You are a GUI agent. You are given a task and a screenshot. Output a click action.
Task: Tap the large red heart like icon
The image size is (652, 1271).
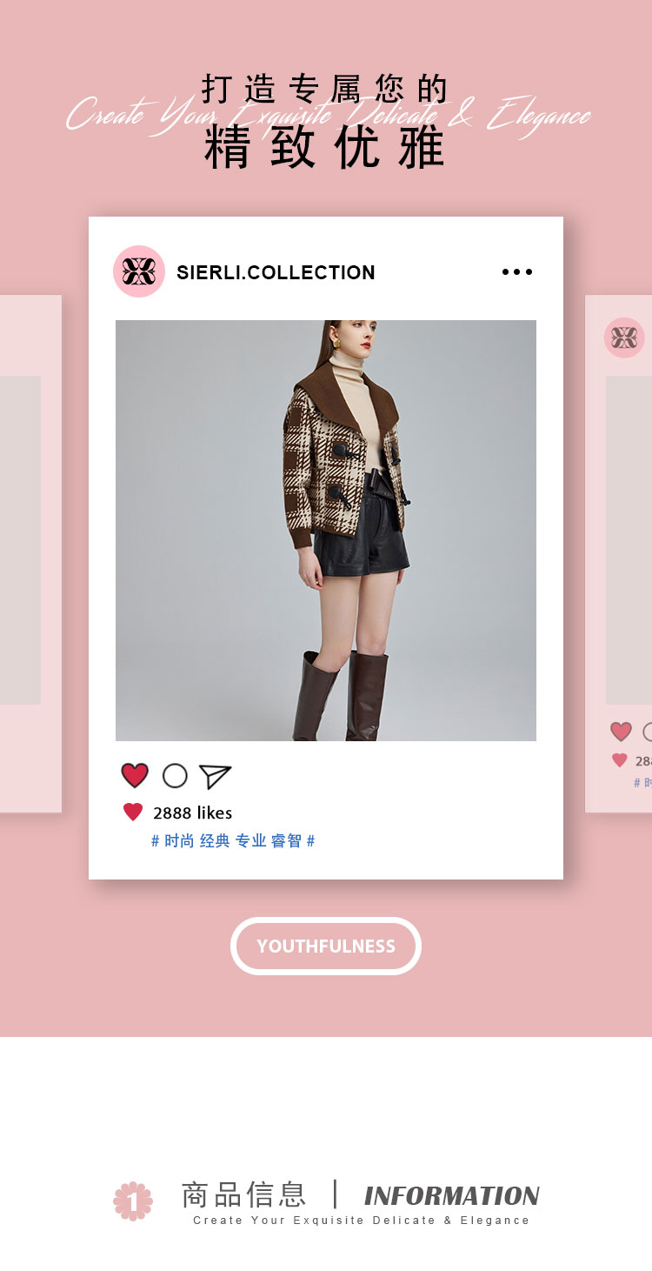[135, 775]
